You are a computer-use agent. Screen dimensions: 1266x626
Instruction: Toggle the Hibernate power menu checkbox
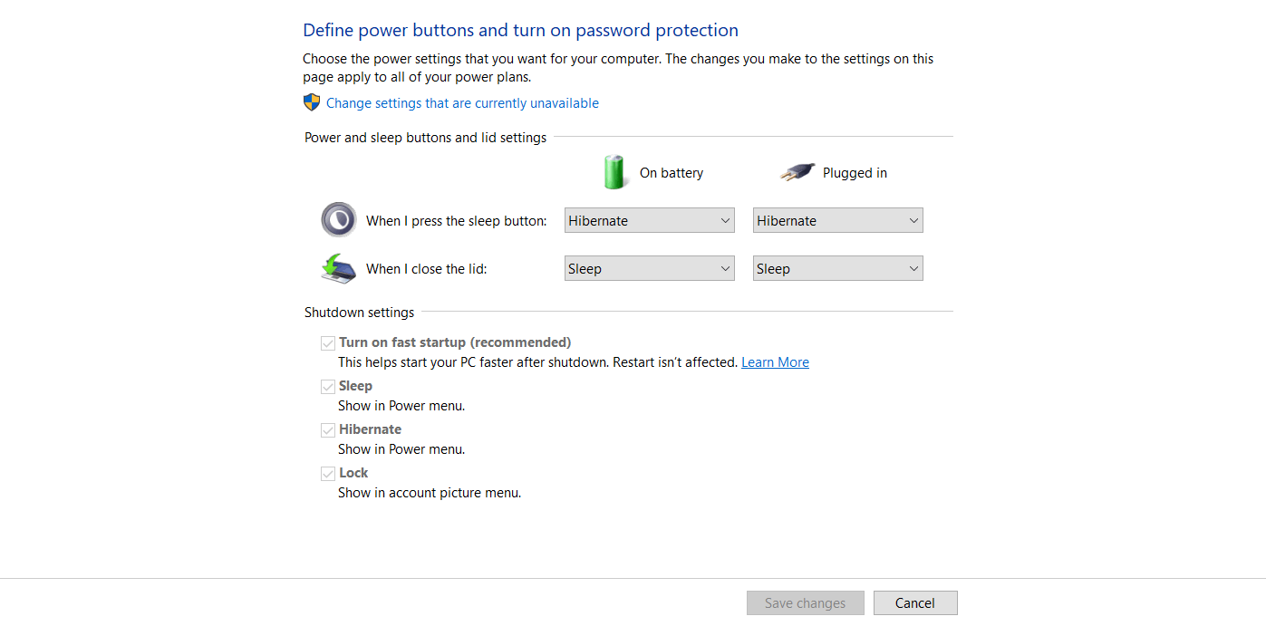pos(328,430)
